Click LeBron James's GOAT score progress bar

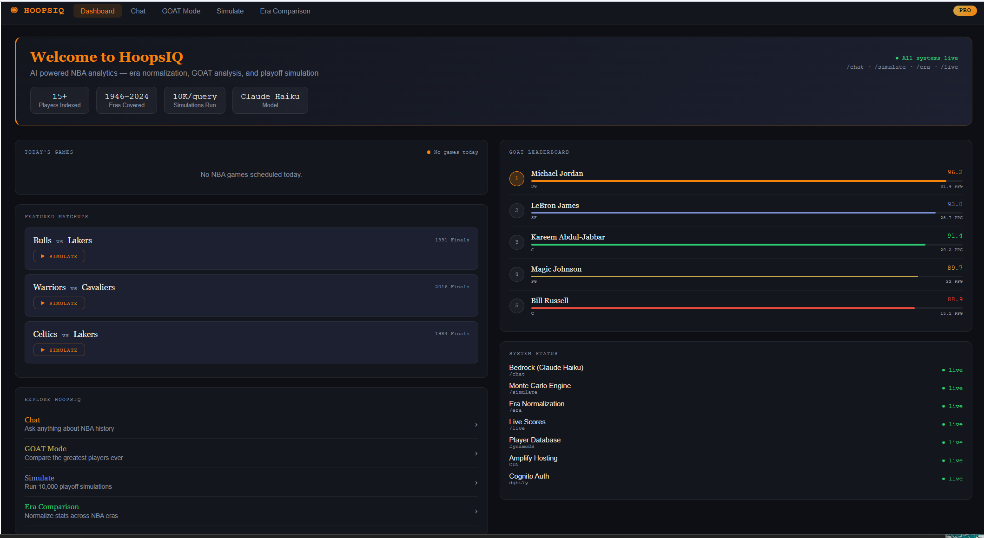744,212
